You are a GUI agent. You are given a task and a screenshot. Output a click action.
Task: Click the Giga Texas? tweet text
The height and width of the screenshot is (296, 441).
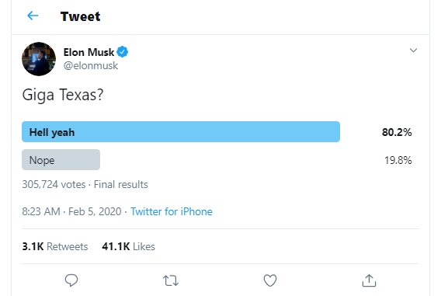(x=63, y=95)
